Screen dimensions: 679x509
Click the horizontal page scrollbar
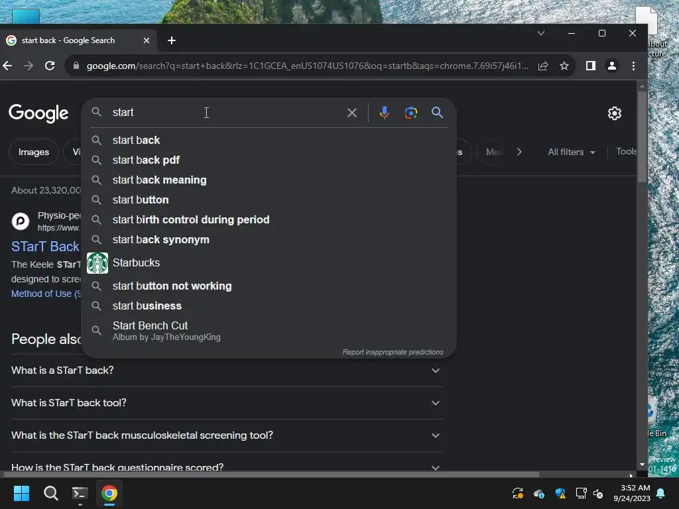point(271,475)
